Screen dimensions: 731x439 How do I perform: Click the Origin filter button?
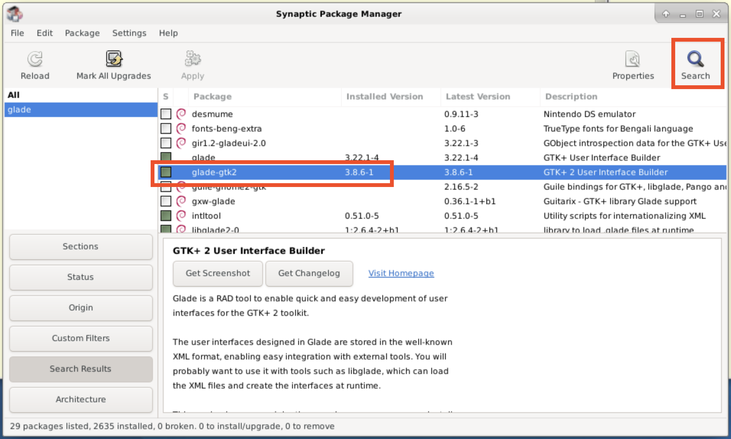coord(81,308)
